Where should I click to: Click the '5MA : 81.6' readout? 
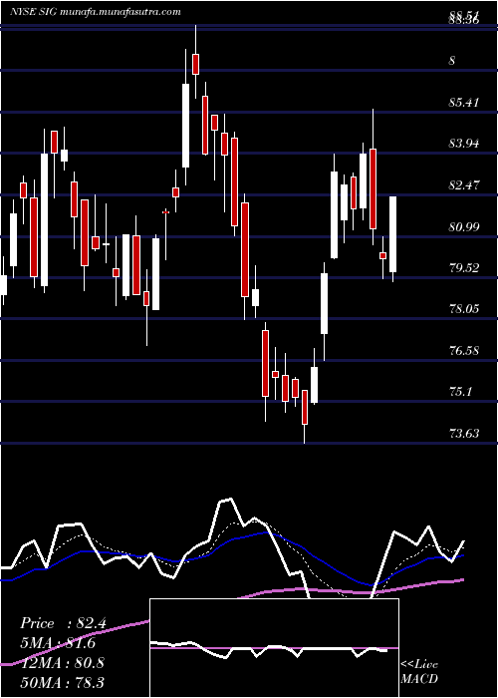[x=58, y=643]
